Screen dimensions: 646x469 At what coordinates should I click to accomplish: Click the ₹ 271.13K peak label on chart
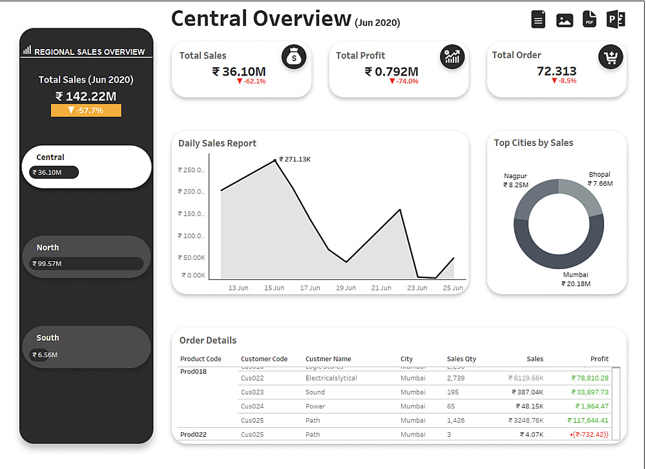[295, 159]
